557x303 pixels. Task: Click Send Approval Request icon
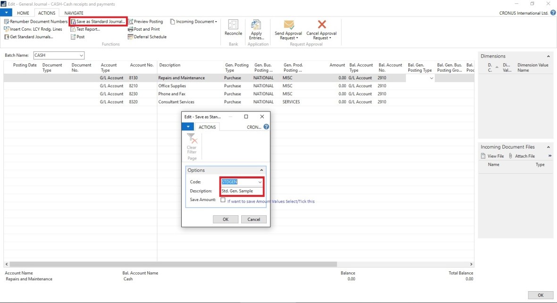(x=289, y=25)
